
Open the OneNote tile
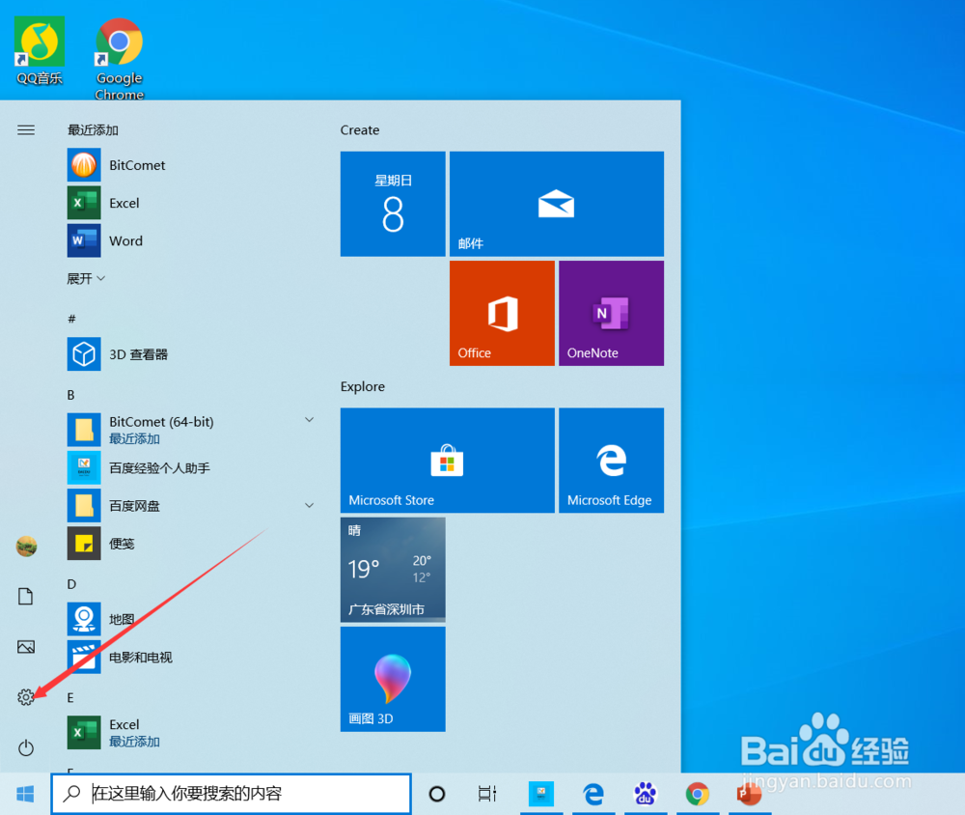pyautogui.click(x=611, y=313)
